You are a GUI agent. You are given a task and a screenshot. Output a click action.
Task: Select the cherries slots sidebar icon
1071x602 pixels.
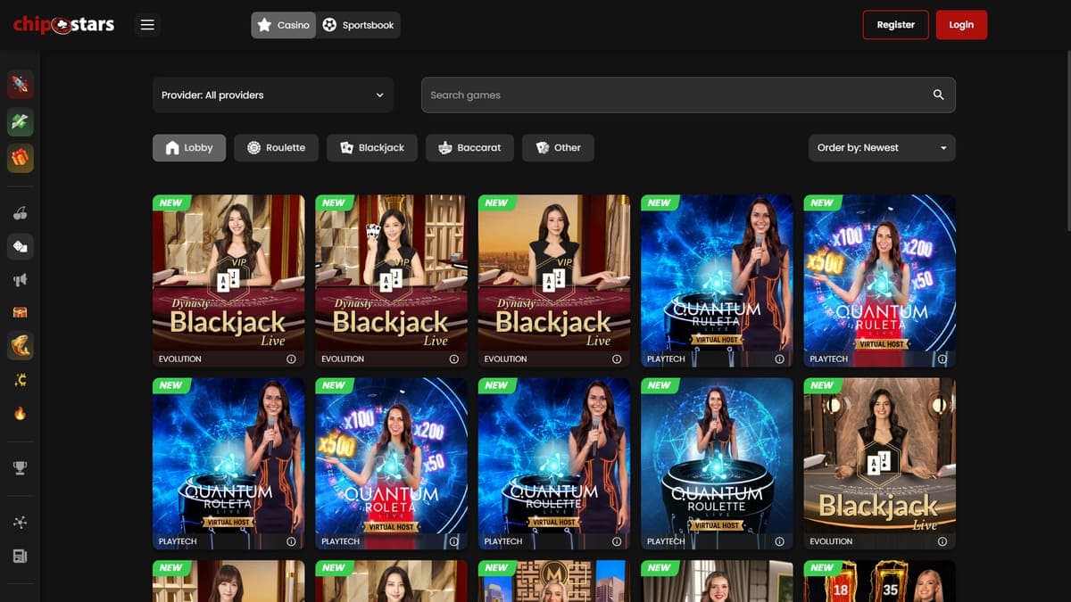point(20,213)
